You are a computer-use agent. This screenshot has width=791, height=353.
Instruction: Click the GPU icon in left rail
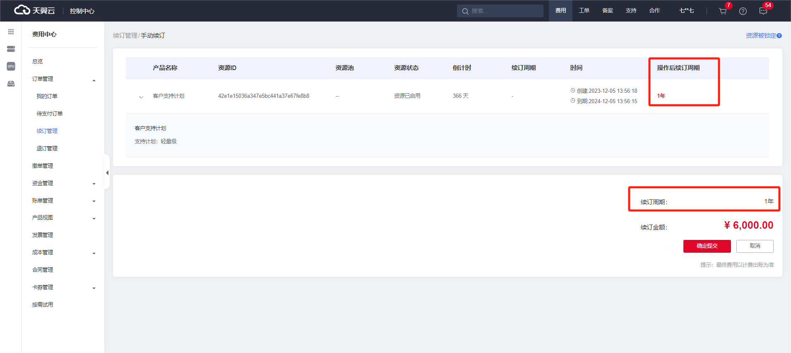[11, 66]
